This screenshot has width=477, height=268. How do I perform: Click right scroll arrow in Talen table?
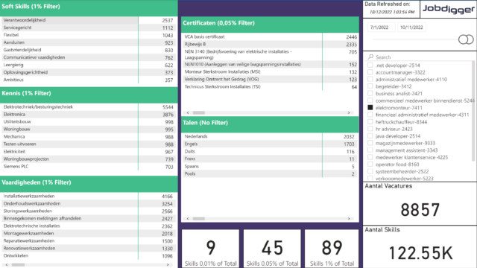pyautogui.click(x=349, y=218)
